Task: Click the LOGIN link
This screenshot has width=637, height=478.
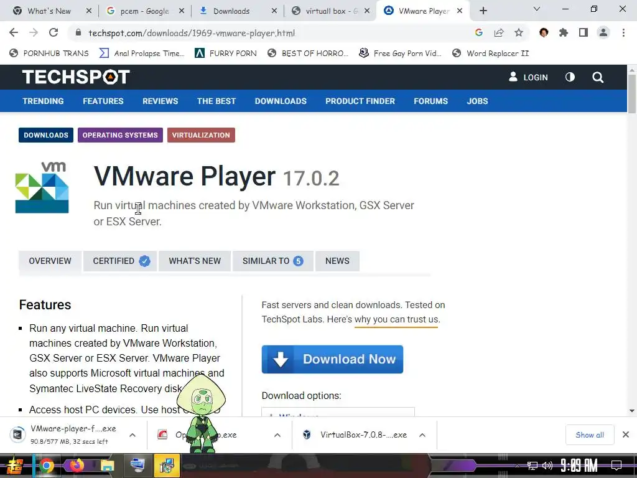Action: 529,77
